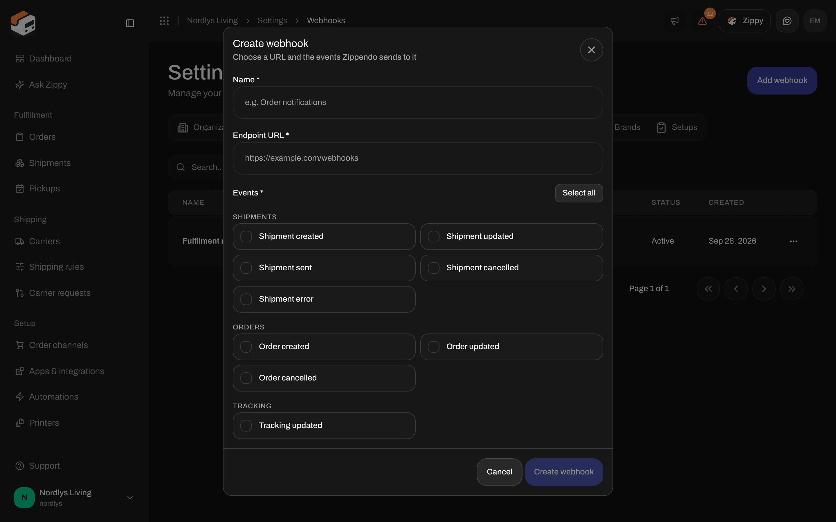Image resolution: width=836 pixels, height=522 pixels.
Task: Check the Shipment created event
Action: [246, 236]
